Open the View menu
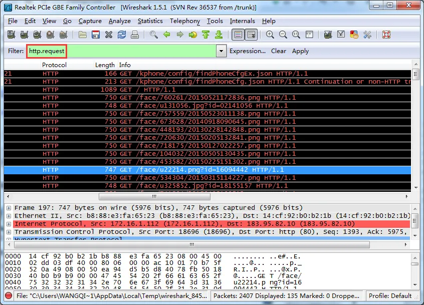The height and width of the screenshot is (305, 424). coord(49,21)
